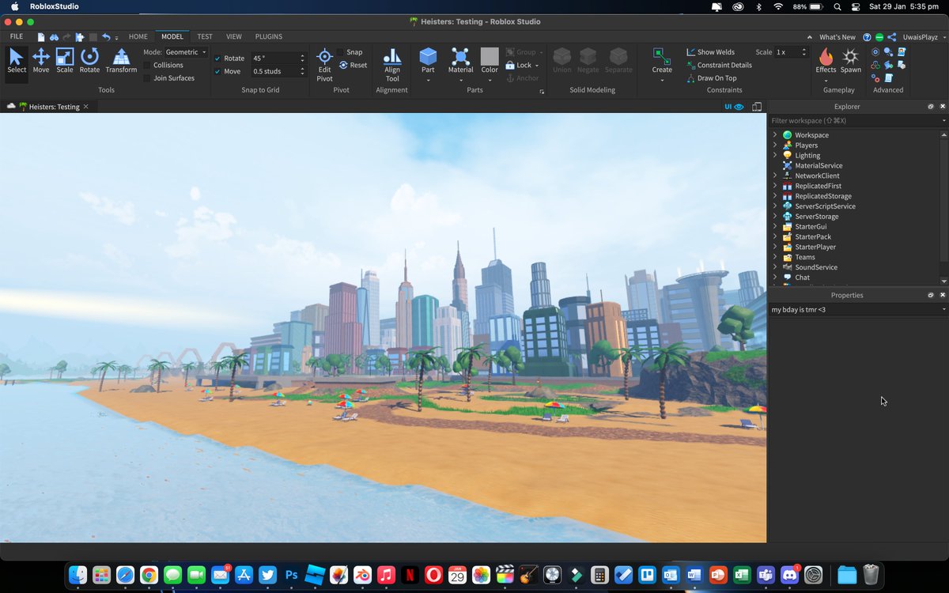Switch to the TEST ribbon tab
Viewport: 949px width, 593px height.
pos(204,36)
